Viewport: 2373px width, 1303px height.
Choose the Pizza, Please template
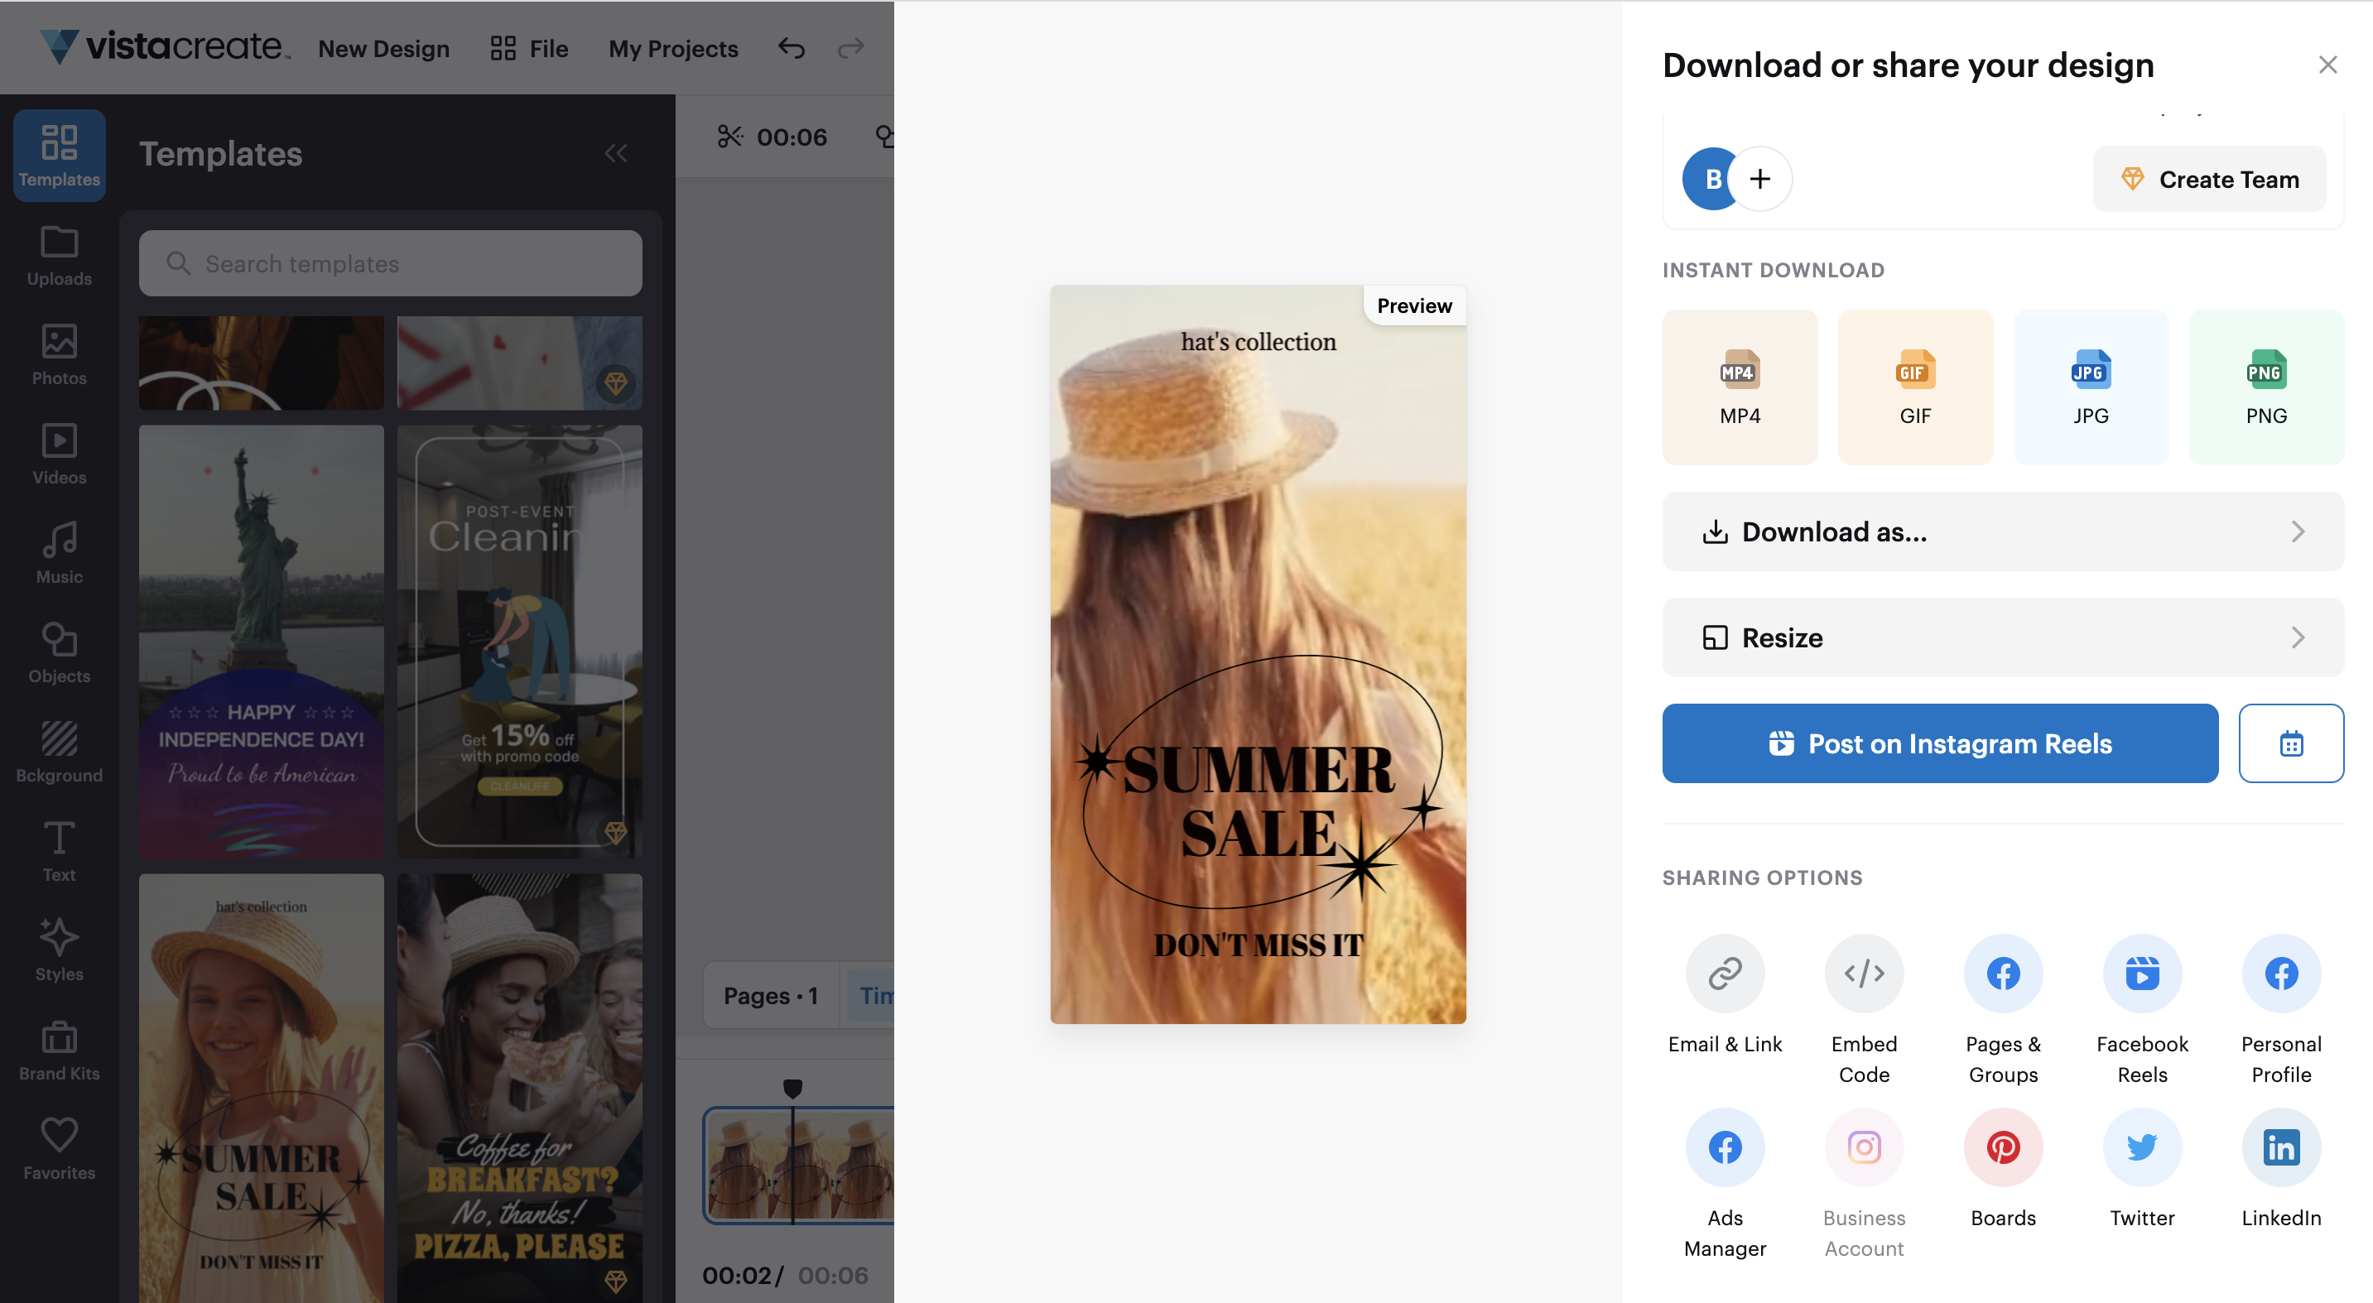(519, 1089)
